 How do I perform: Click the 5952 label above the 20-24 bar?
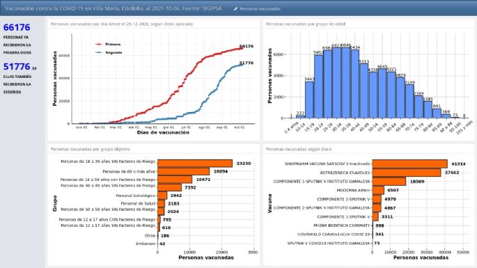click(318, 53)
